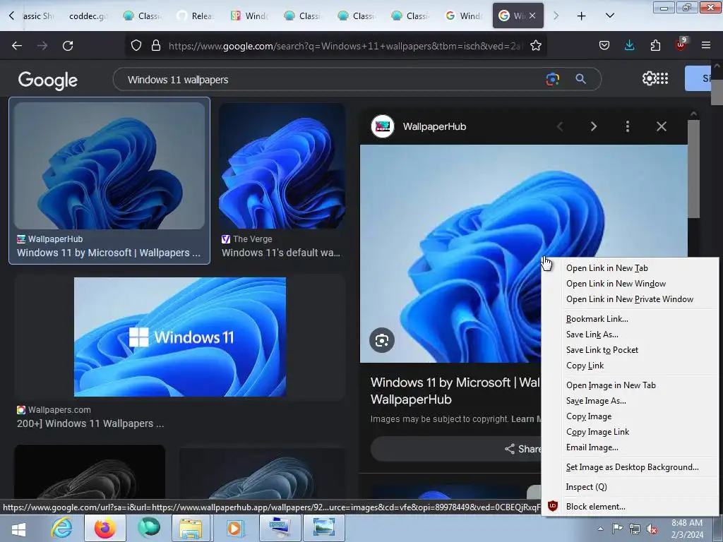Open three-dot options in preview panel

click(627, 126)
